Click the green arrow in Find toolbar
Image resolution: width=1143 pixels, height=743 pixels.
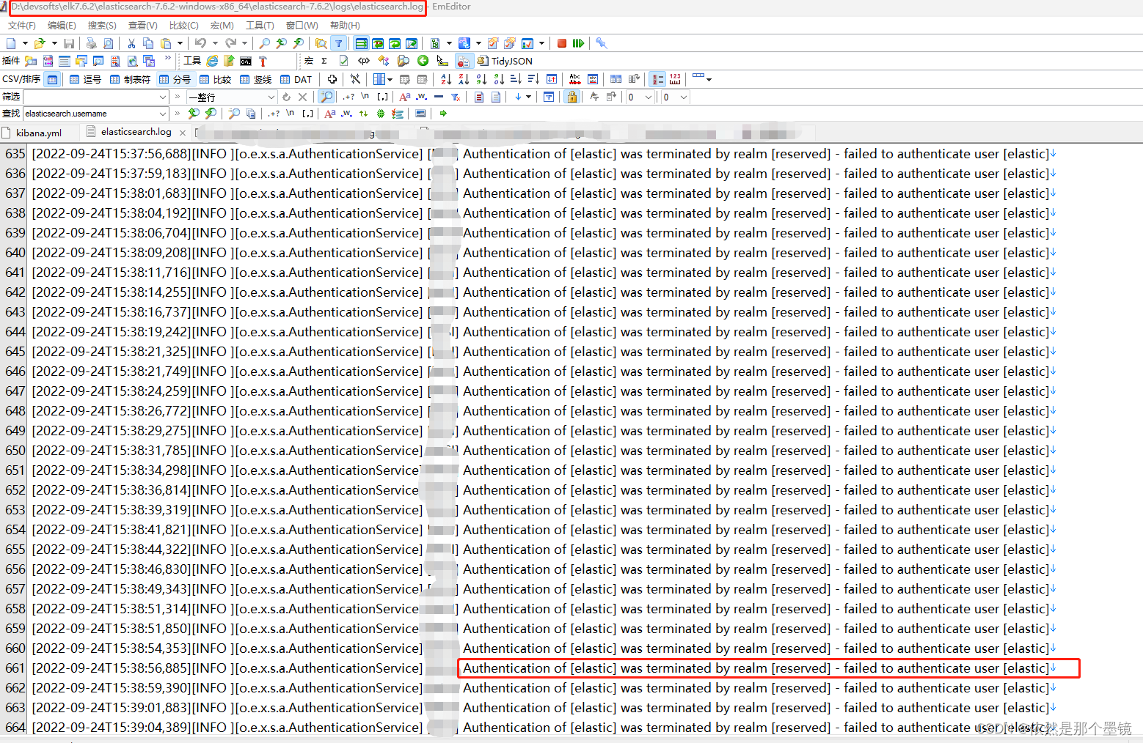[443, 114]
